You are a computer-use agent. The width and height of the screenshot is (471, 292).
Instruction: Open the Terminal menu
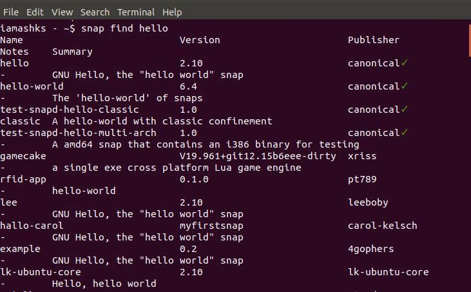tap(136, 12)
